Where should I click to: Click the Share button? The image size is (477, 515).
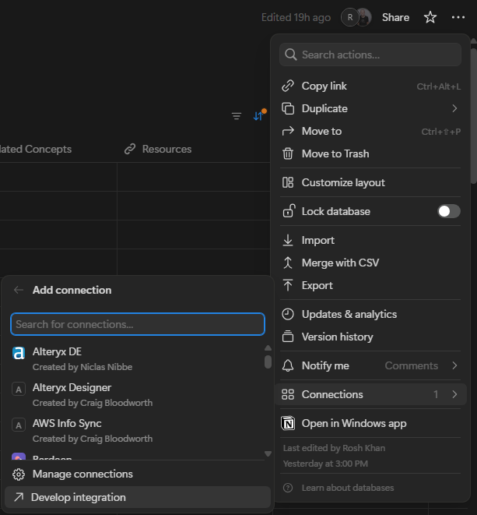(395, 17)
